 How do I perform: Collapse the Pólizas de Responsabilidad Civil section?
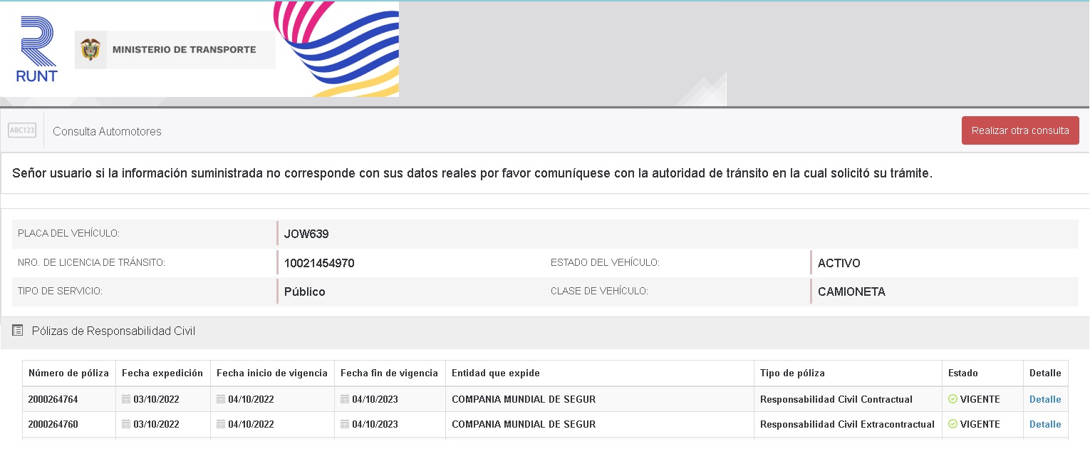click(113, 331)
